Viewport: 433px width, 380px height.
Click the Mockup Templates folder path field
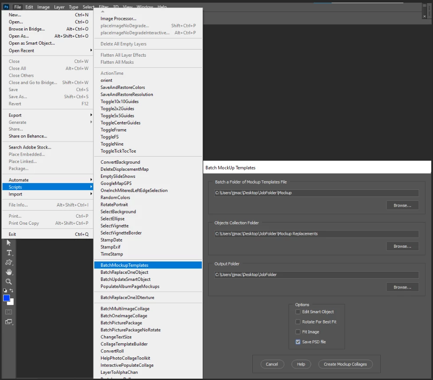[x=317, y=193]
